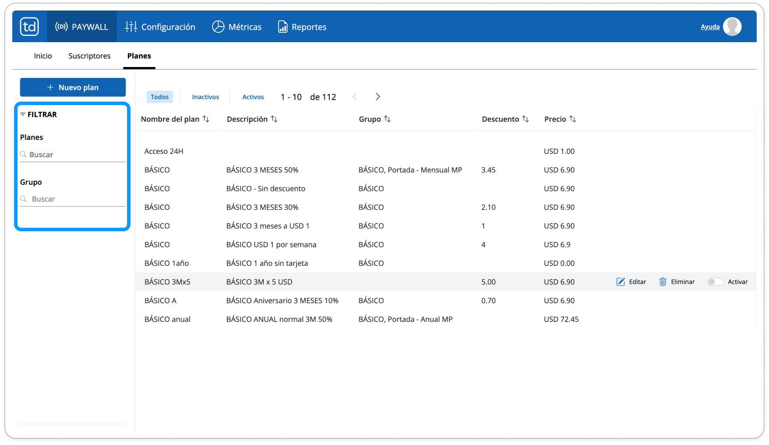The image size is (769, 445).
Task: Click the Ayuda help link
Action: 710,27
